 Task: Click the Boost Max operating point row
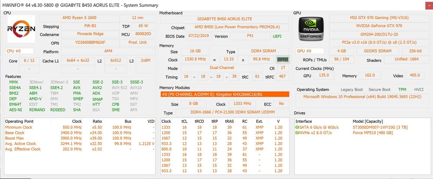(x=80, y=138)
